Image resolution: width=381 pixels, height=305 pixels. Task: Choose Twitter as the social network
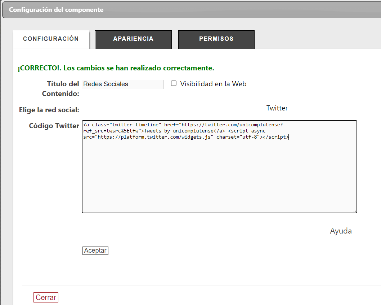(277, 108)
